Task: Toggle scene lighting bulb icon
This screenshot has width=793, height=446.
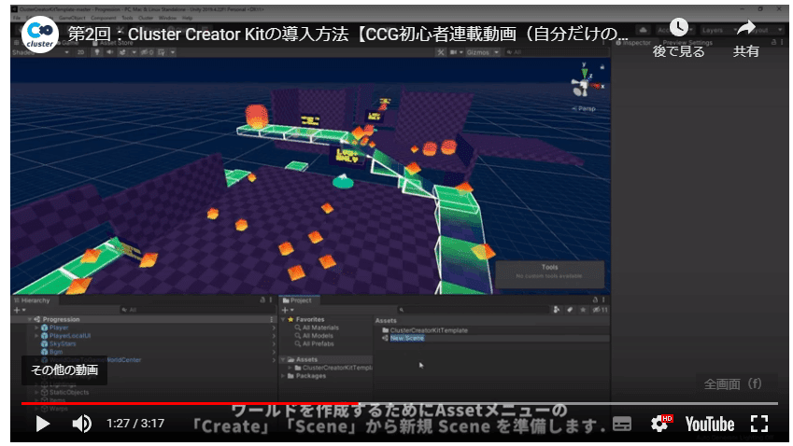Action: (96, 52)
